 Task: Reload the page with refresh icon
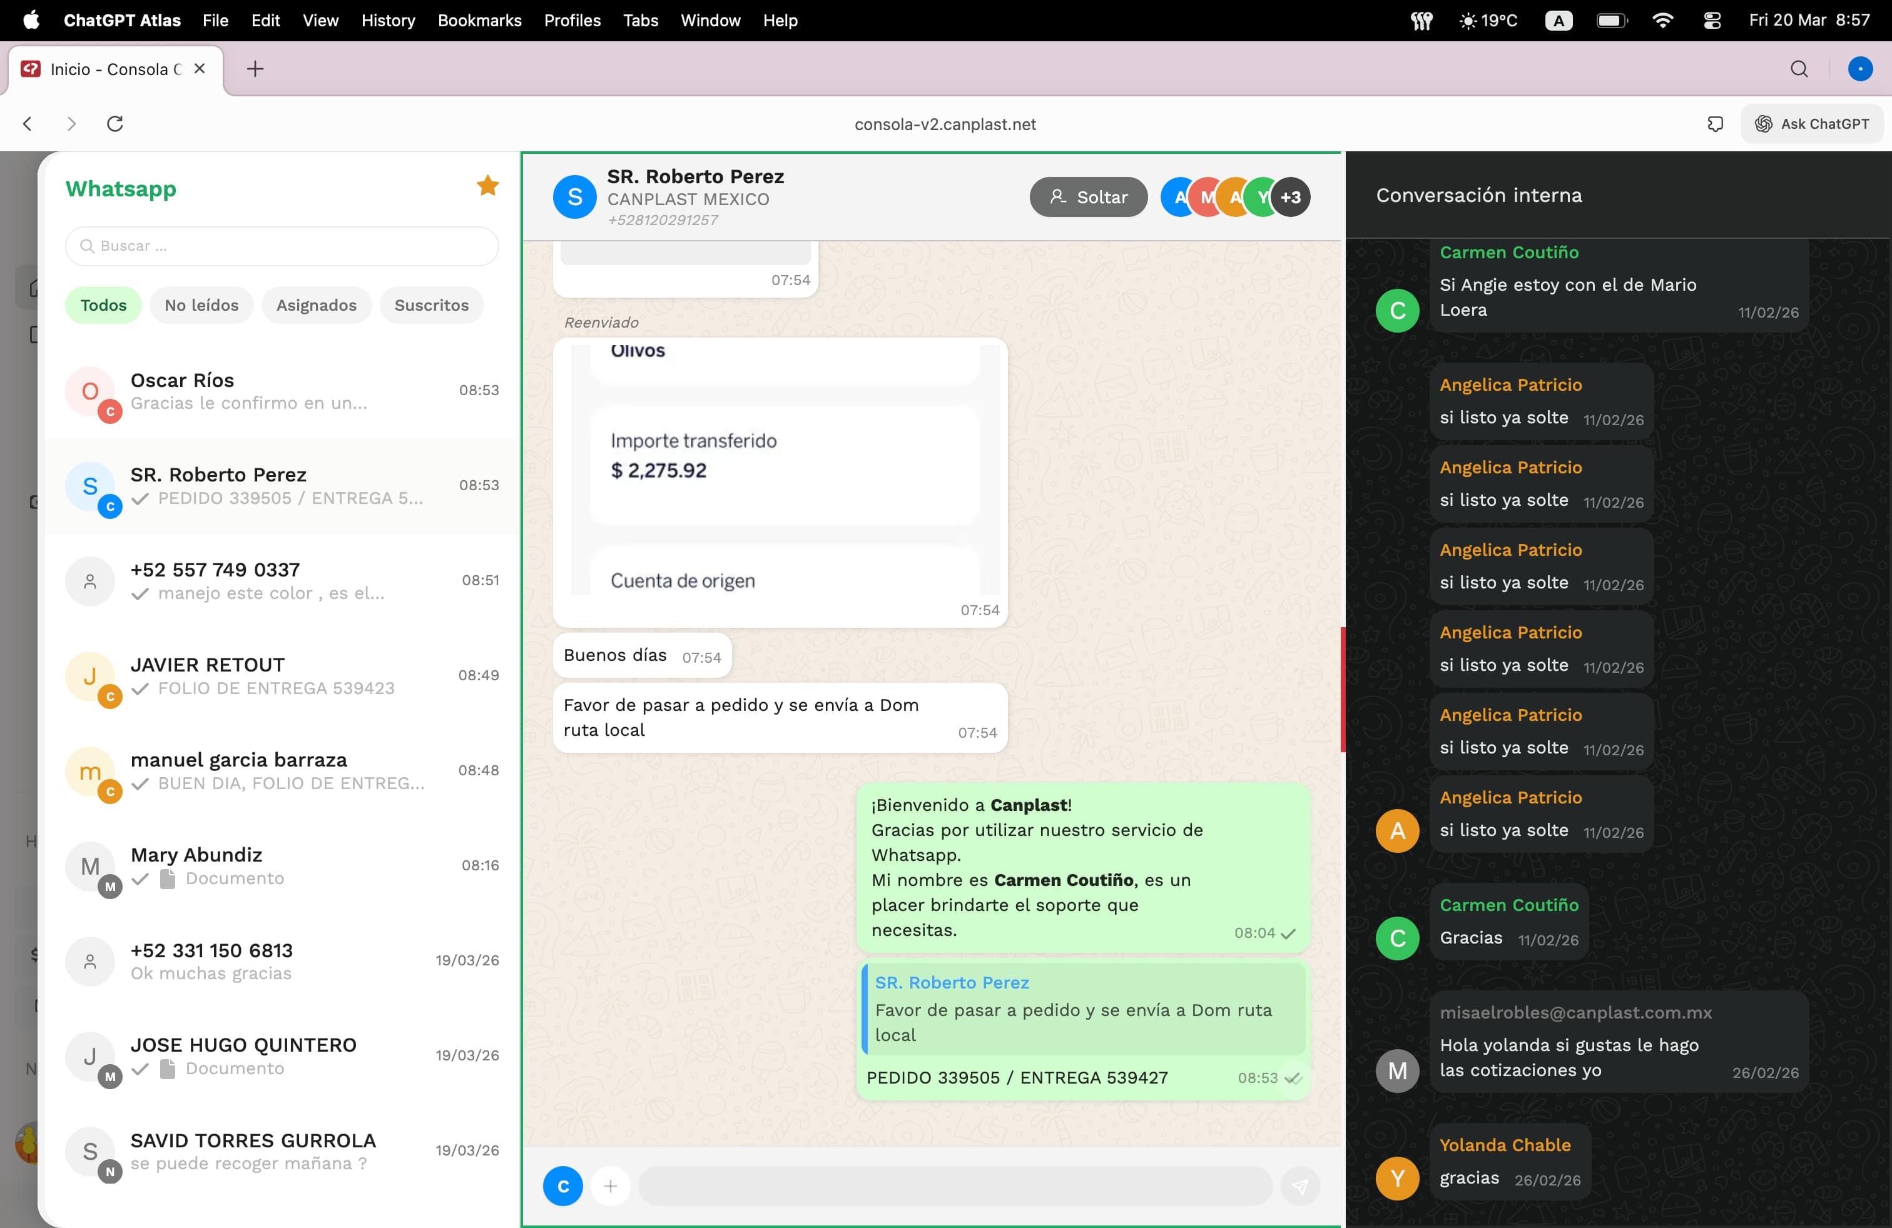pos(115,124)
